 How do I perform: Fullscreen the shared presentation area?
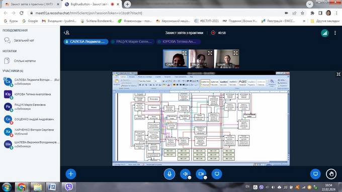click(x=338, y=74)
